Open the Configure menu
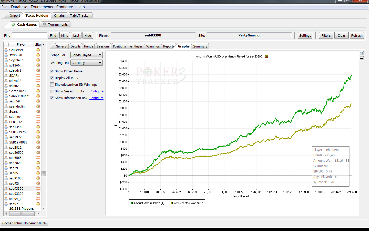This screenshot has height=231, width=372. click(65, 7)
